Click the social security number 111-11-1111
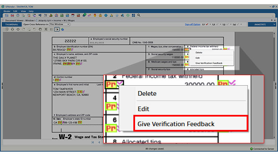Viewport: 278px width, 160px height. (x=97, y=43)
